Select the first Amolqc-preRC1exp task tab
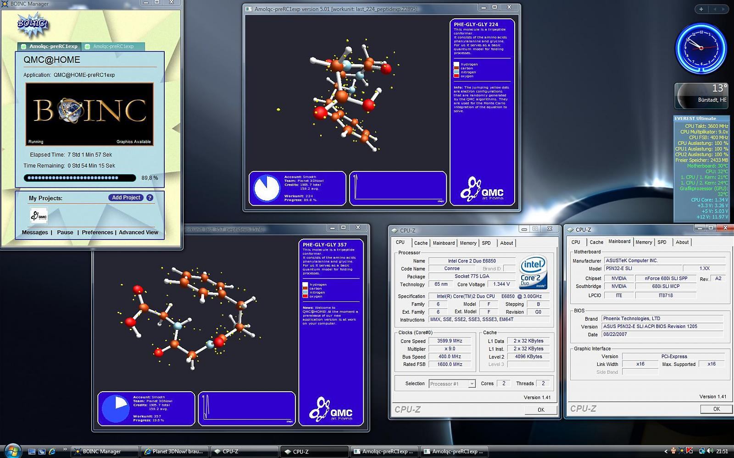Viewport: 734px width, 458px height. 50,46
